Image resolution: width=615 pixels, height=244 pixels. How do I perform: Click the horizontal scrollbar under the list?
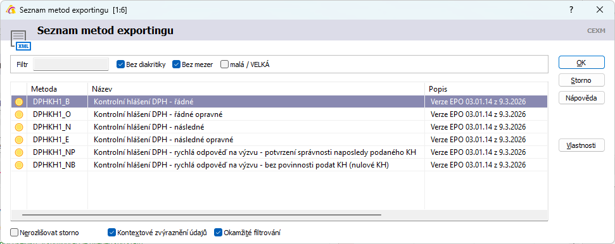201,215
